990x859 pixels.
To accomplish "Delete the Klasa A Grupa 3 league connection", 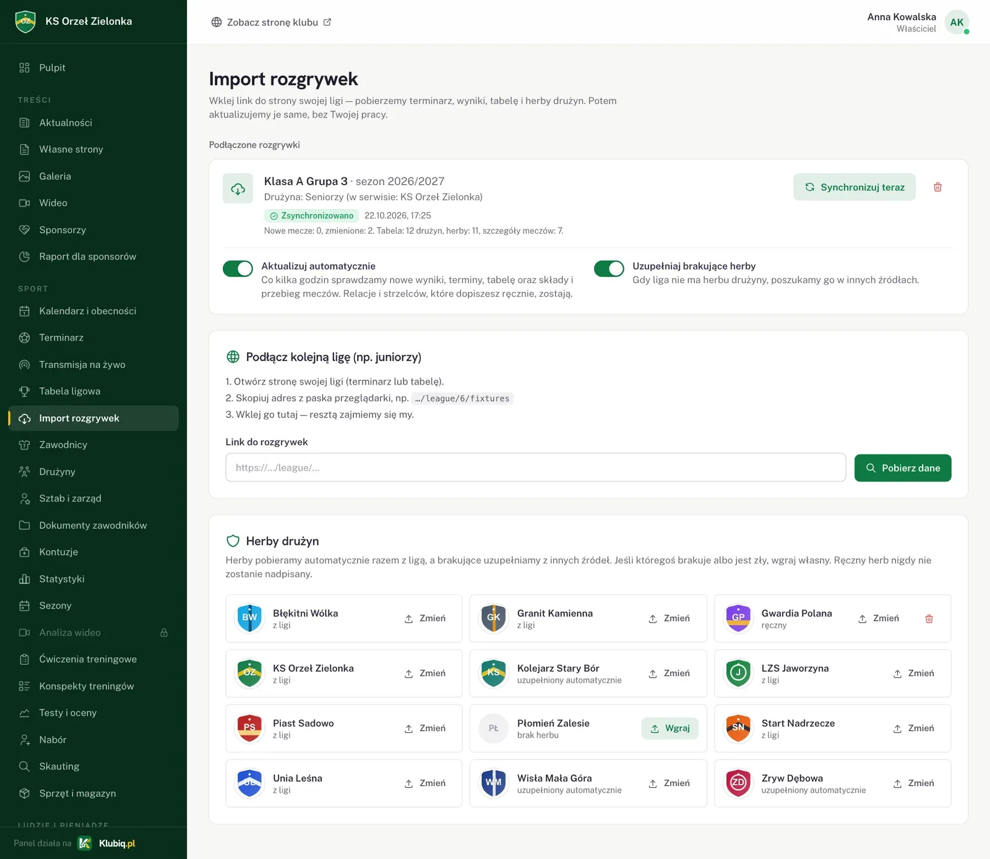I will (937, 187).
